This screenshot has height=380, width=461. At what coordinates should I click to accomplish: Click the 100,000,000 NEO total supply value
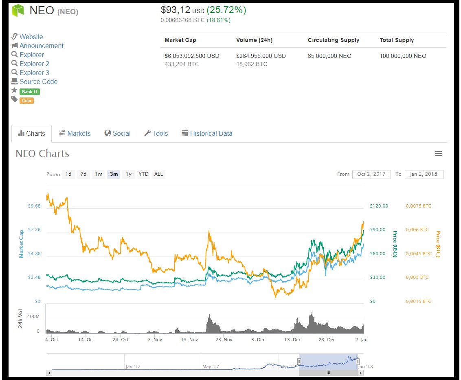pyautogui.click(x=403, y=56)
